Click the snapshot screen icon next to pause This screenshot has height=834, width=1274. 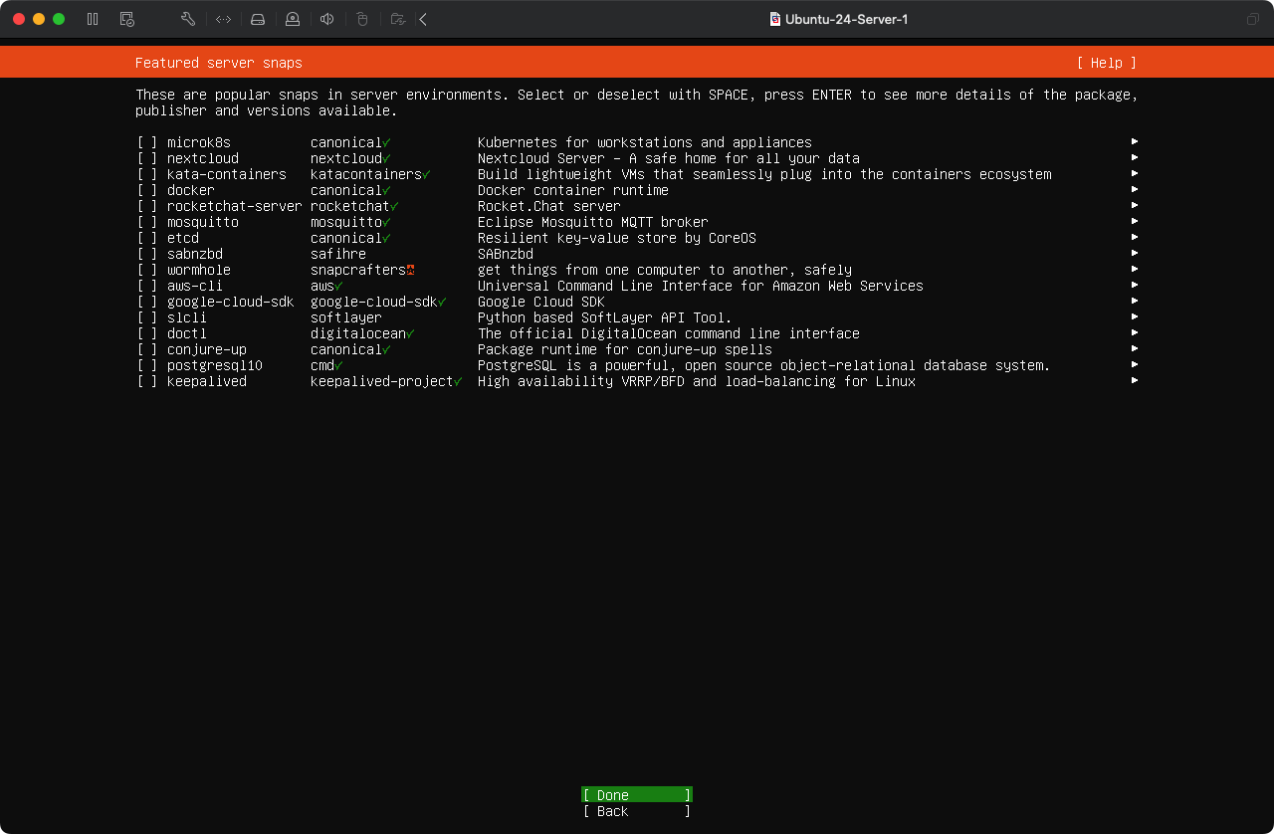click(126, 19)
